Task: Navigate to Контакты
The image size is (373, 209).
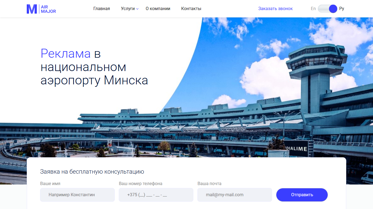Action: point(191,9)
